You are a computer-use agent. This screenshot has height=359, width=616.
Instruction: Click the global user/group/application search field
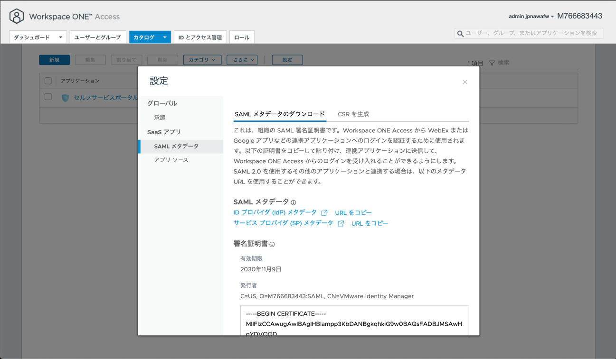click(529, 33)
